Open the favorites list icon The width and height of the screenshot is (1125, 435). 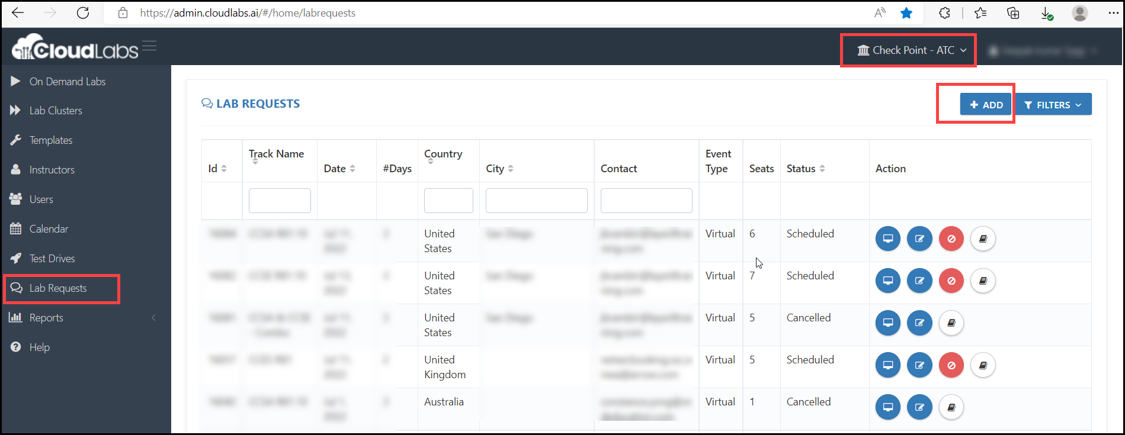pyautogui.click(x=980, y=12)
